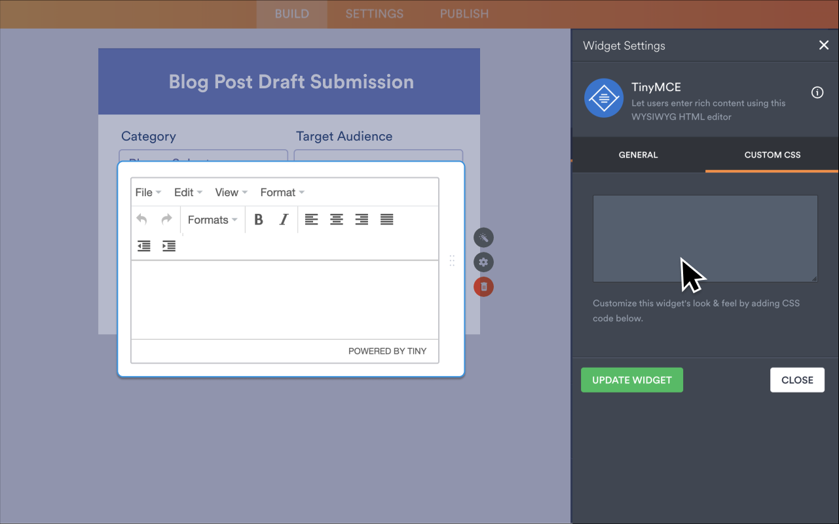This screenshot has width=839, height=524.
Task: Switch to the GENERAL tab
Action: (638, 154)
